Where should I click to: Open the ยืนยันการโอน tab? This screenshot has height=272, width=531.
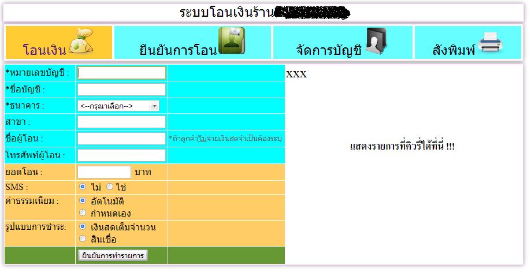(192, 42)
